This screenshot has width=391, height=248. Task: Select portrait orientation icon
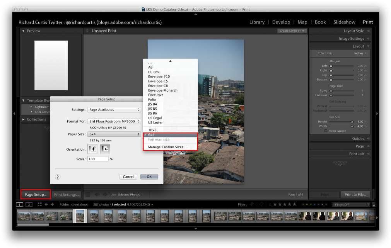(92, 149)
